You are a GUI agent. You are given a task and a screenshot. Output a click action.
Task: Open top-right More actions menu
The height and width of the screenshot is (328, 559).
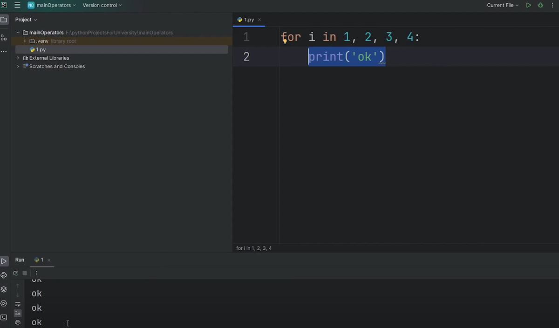[x=552, y=5]
